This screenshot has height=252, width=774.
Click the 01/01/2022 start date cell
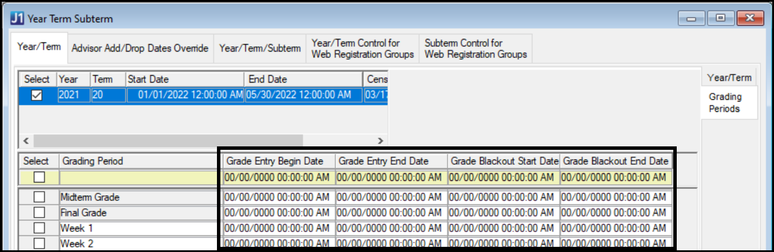(x=185, y=96)
